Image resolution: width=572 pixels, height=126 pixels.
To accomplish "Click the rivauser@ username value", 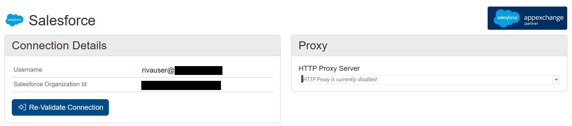I will pos(158,70).
